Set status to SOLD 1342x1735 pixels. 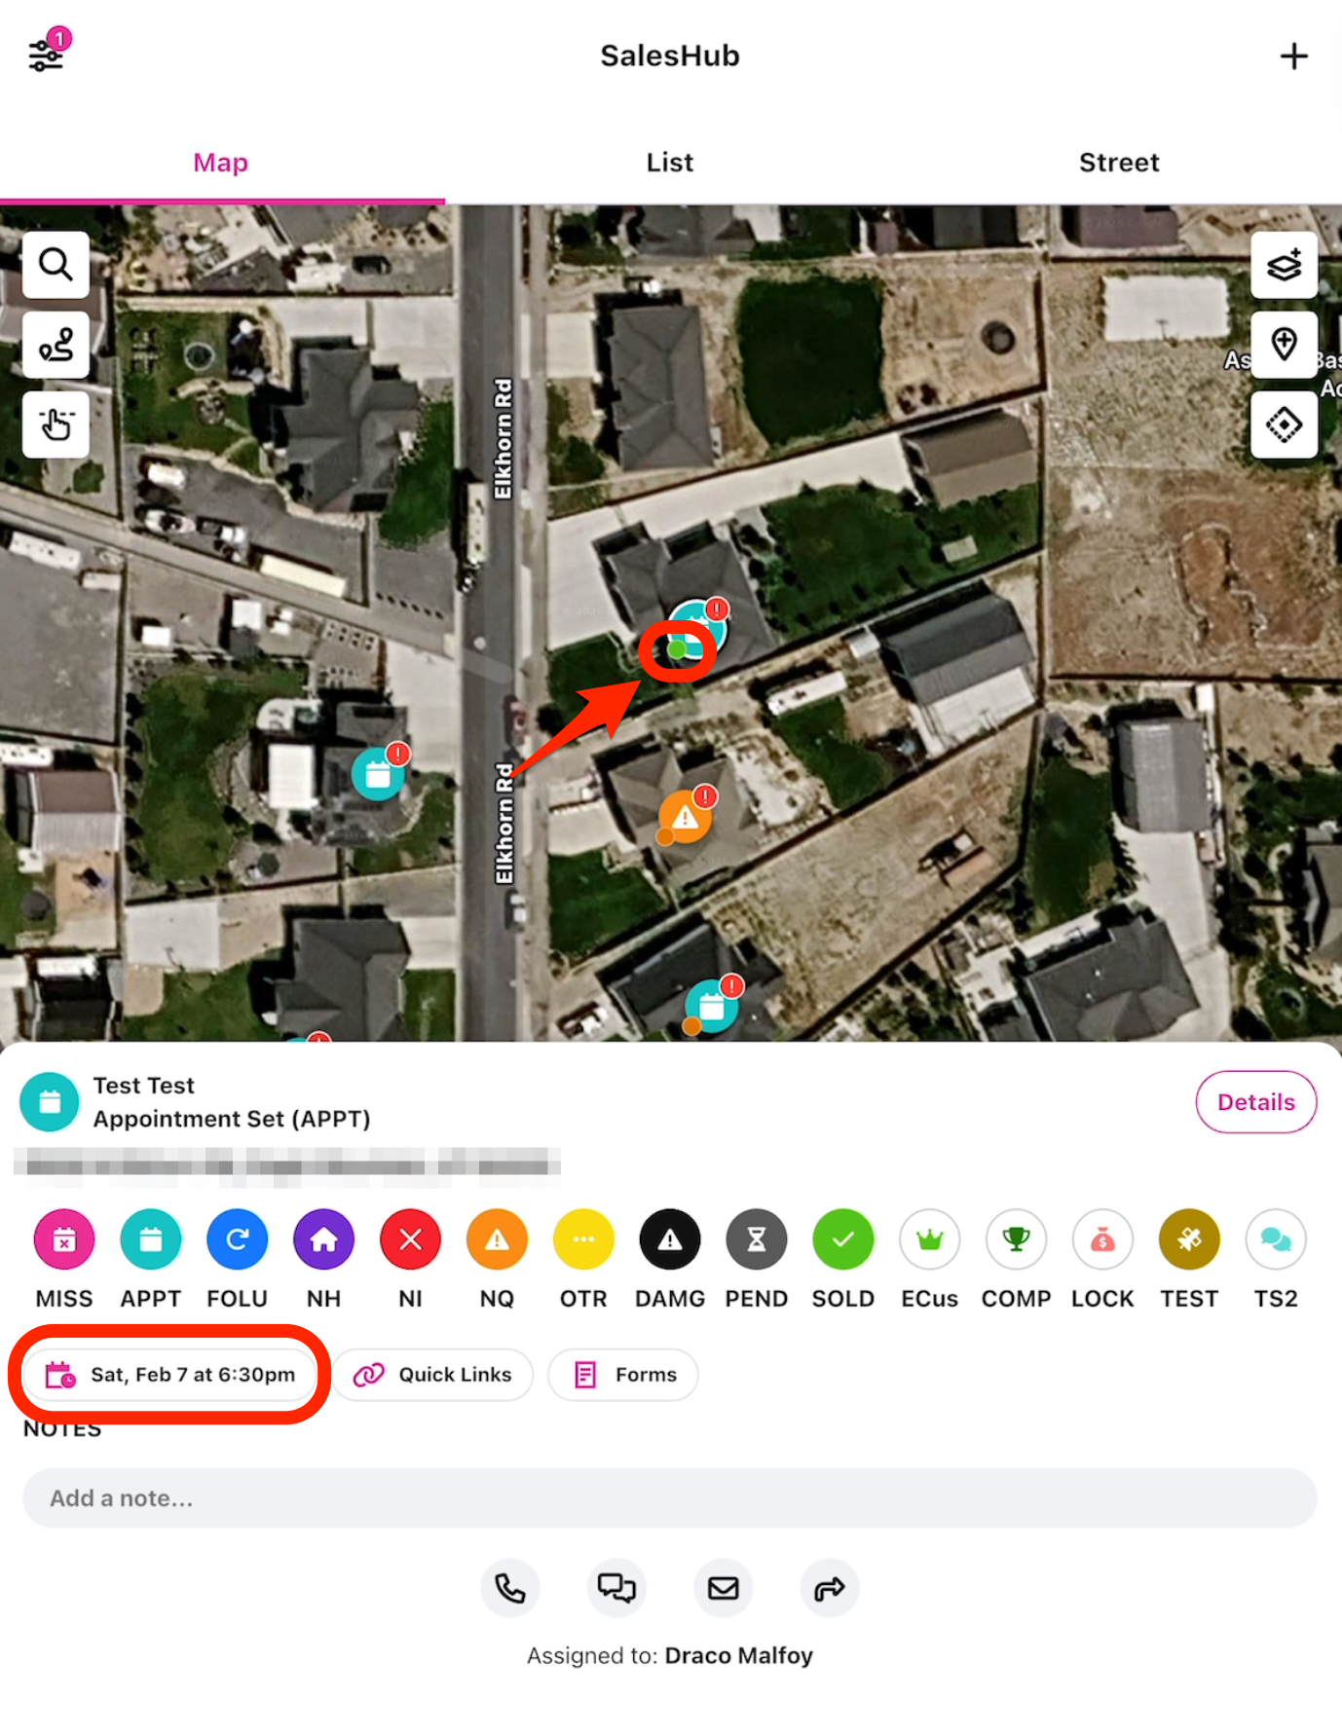click(842, 1239)
